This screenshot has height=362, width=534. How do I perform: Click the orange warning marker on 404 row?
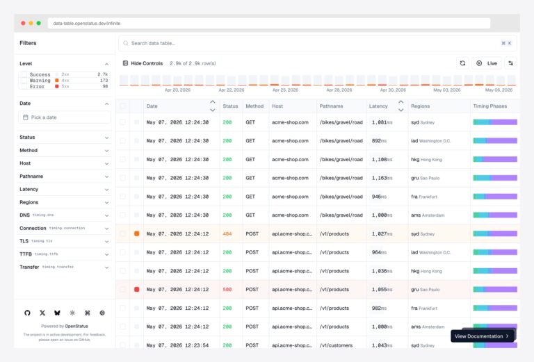point(136,233)
